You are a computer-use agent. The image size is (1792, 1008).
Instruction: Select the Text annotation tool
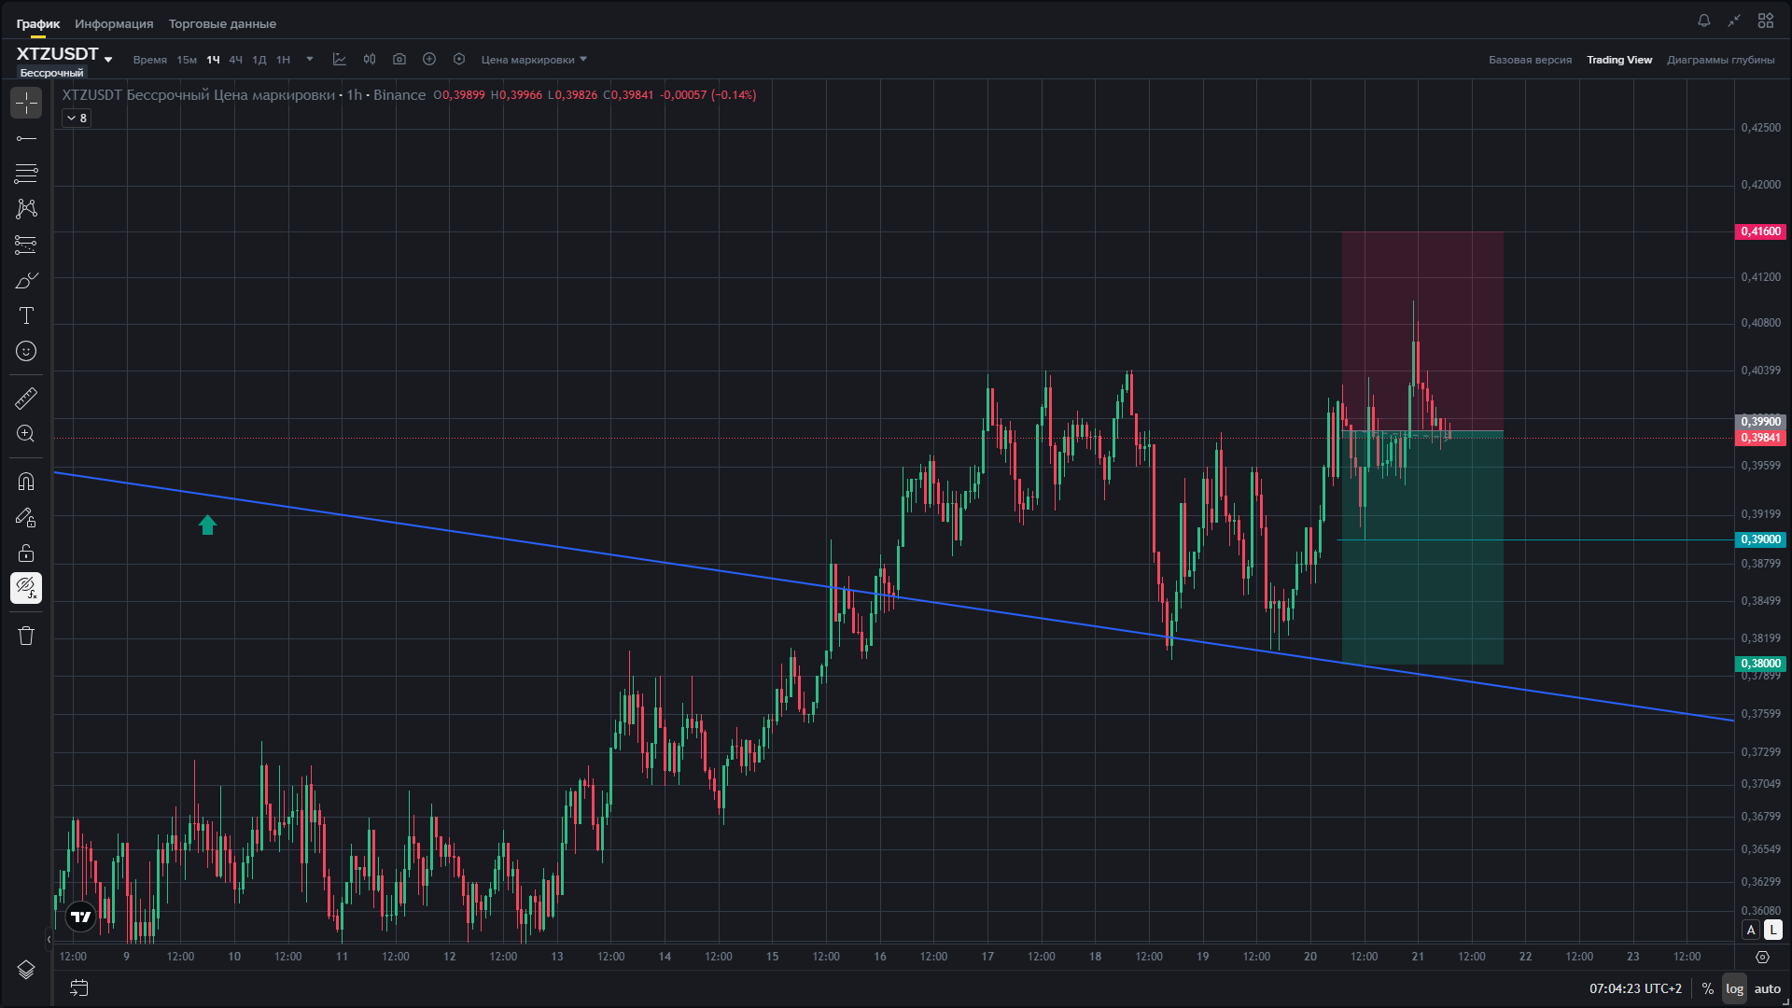[26, 315]
